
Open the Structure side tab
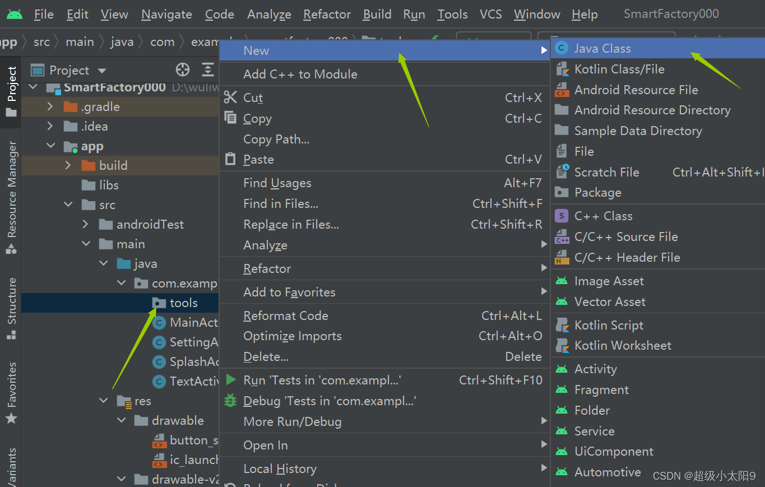(x=11, y=308)
